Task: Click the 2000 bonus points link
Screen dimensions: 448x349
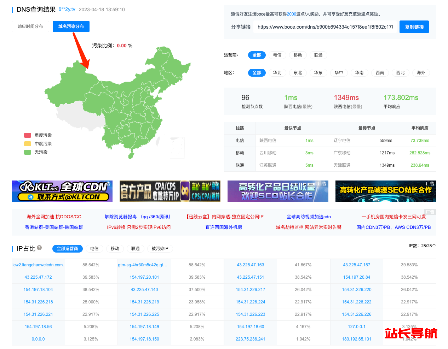Action: pyautogui.click(x=292, y=14)
